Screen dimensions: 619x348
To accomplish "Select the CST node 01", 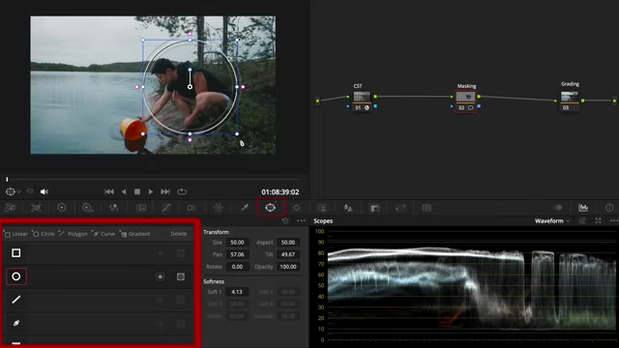I will click(x=362, y=101).
